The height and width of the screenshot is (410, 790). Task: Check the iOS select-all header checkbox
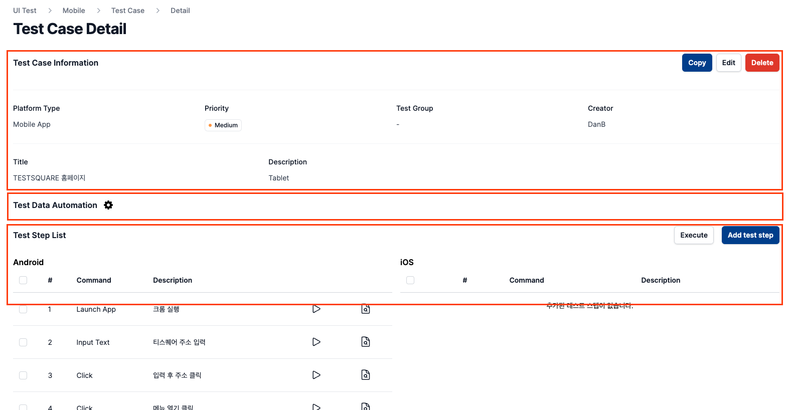(x=410, y=280)
